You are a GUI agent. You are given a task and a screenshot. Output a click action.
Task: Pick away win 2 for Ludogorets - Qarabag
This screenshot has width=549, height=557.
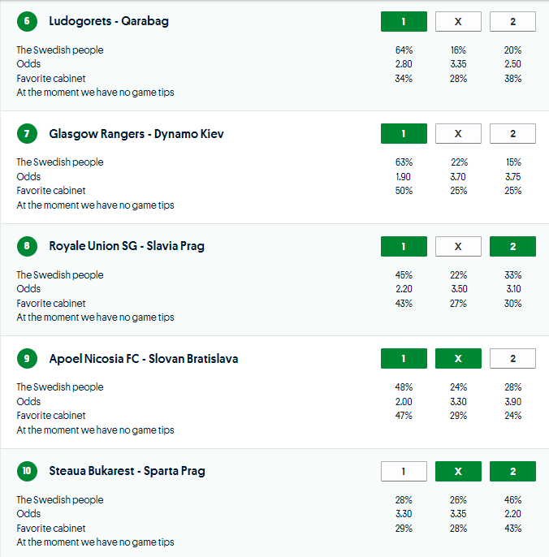coord(512,22)
